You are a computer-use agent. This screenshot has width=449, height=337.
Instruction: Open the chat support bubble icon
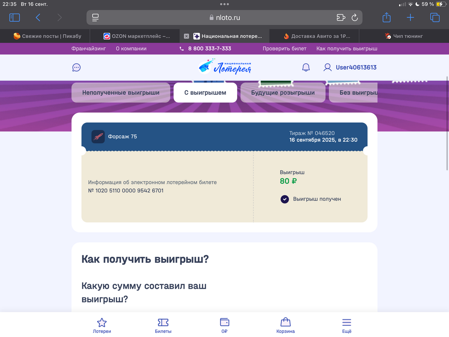tap(77, 68)
